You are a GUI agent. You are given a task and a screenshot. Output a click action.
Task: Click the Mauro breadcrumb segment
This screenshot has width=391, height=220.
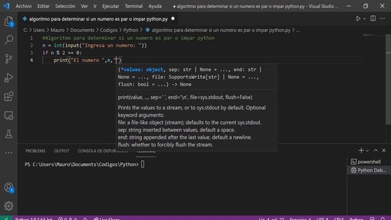(x=57, y=30)
